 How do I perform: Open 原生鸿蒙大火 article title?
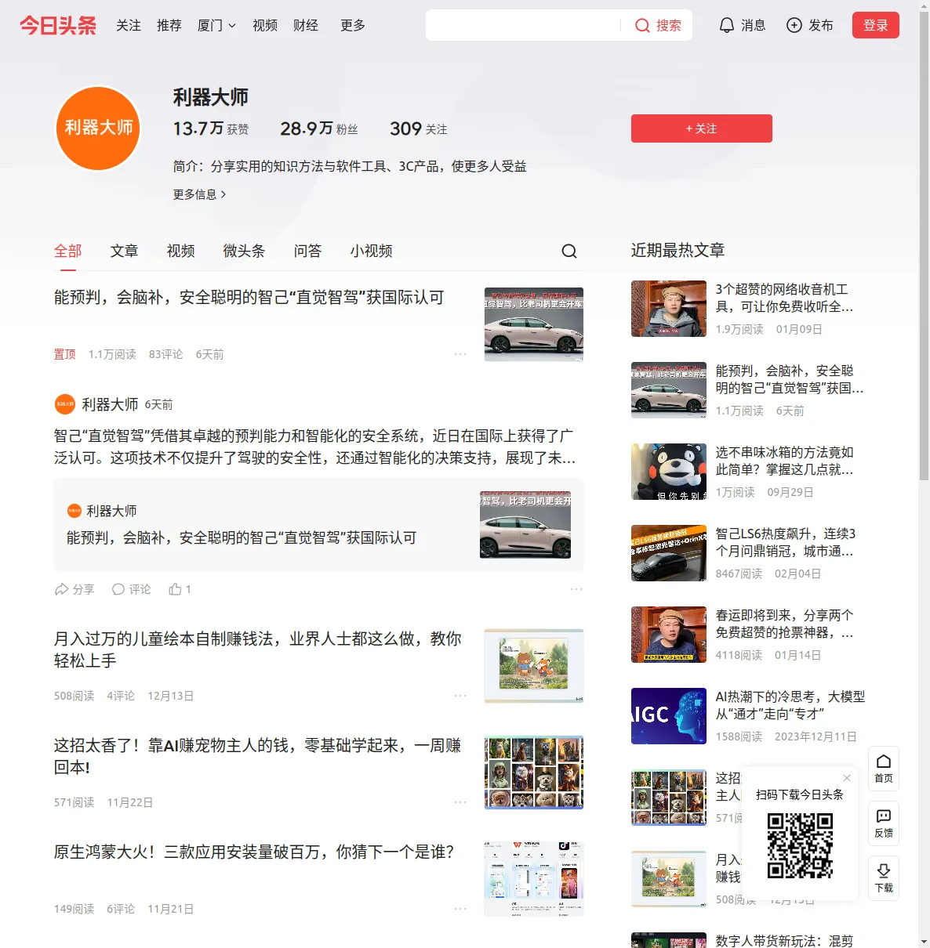click(x=254, y=852)
